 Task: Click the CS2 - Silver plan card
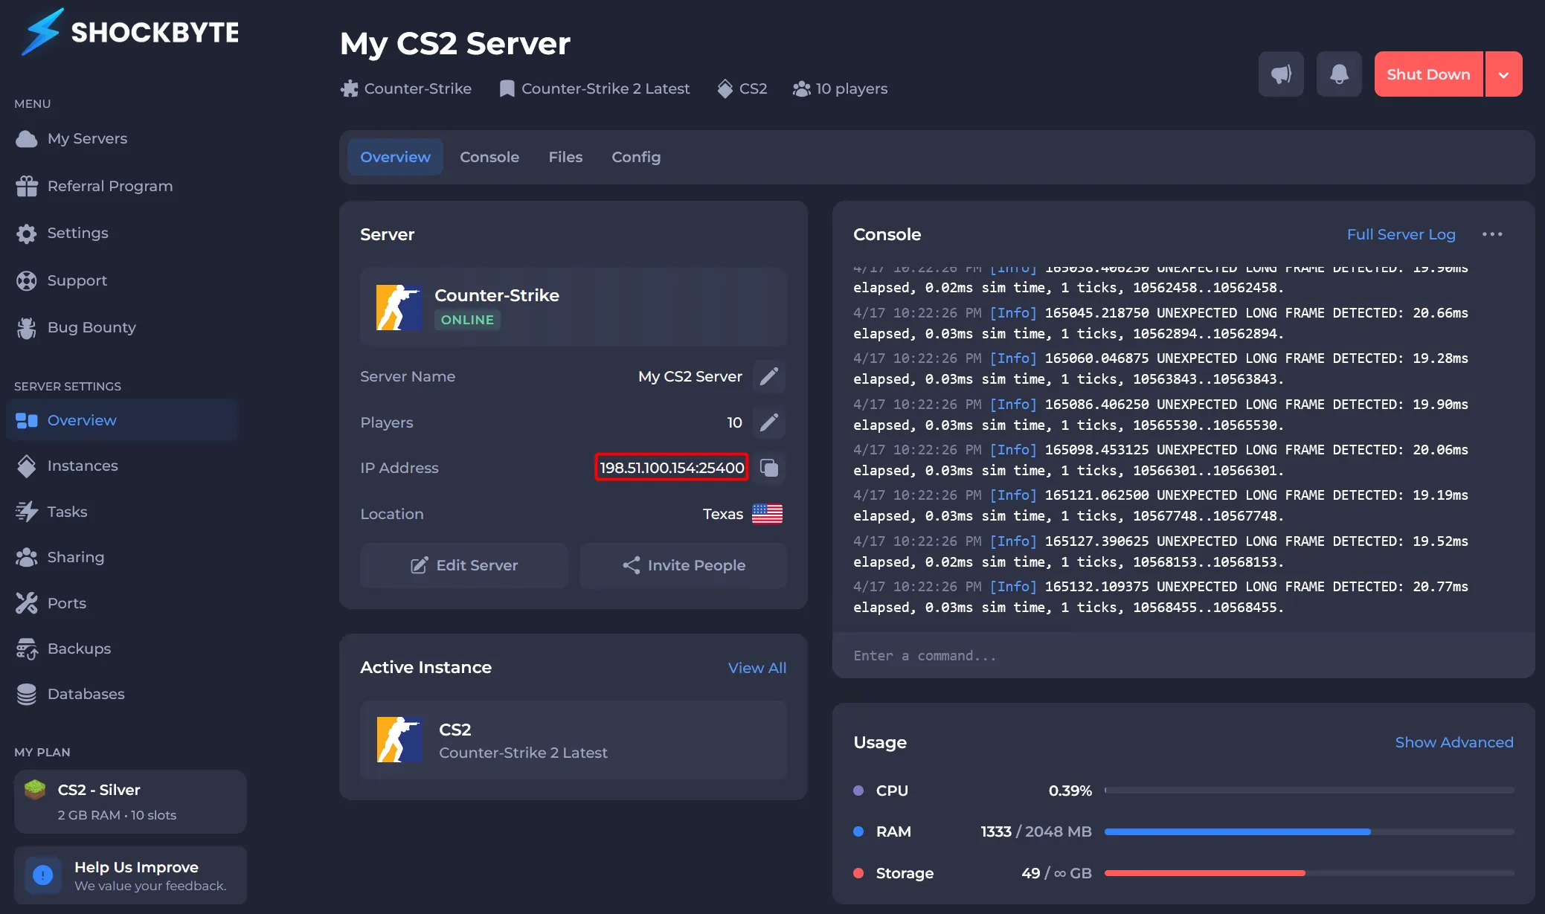click(130, 802)
